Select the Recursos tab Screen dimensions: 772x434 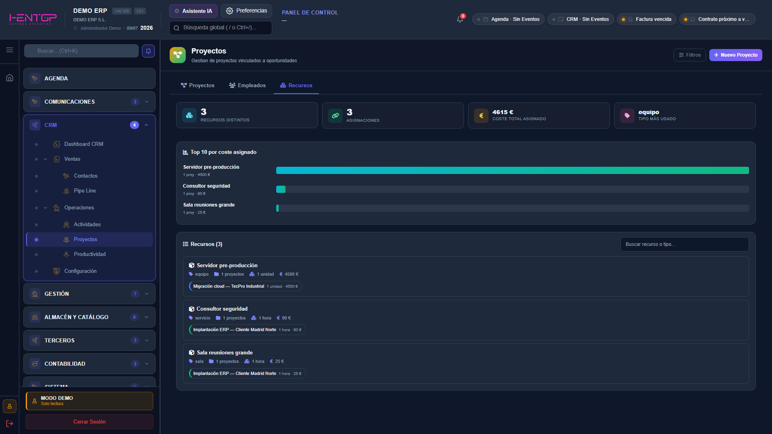point(296,85)
